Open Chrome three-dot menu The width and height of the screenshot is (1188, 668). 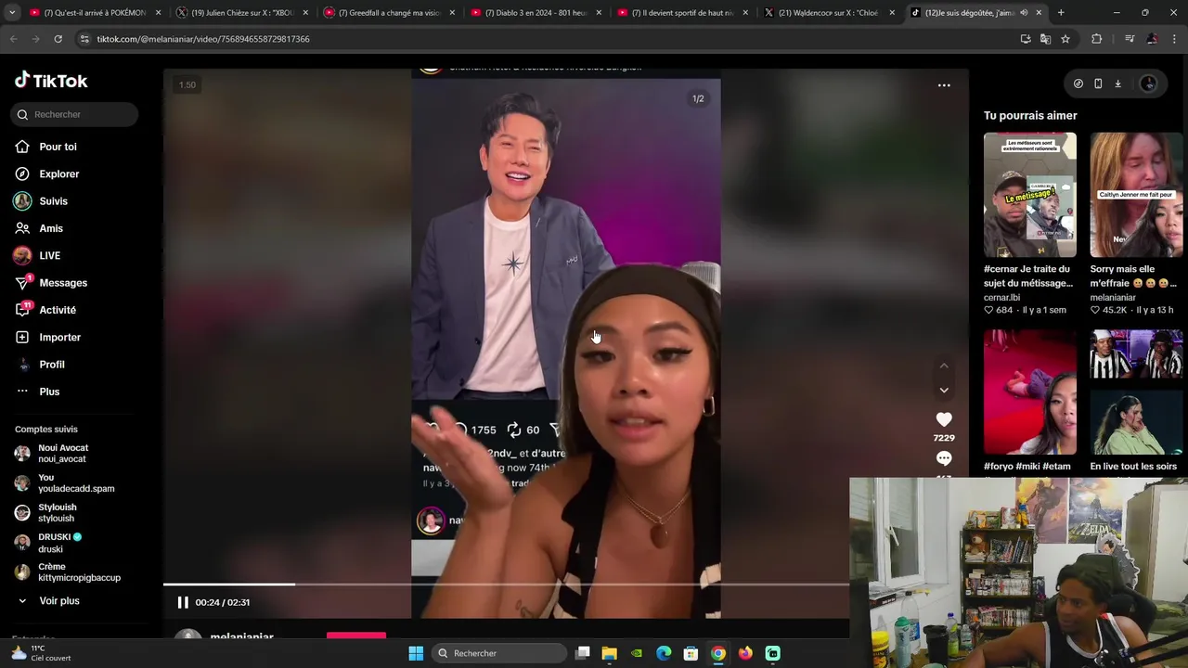click(x=1174, y=39)
